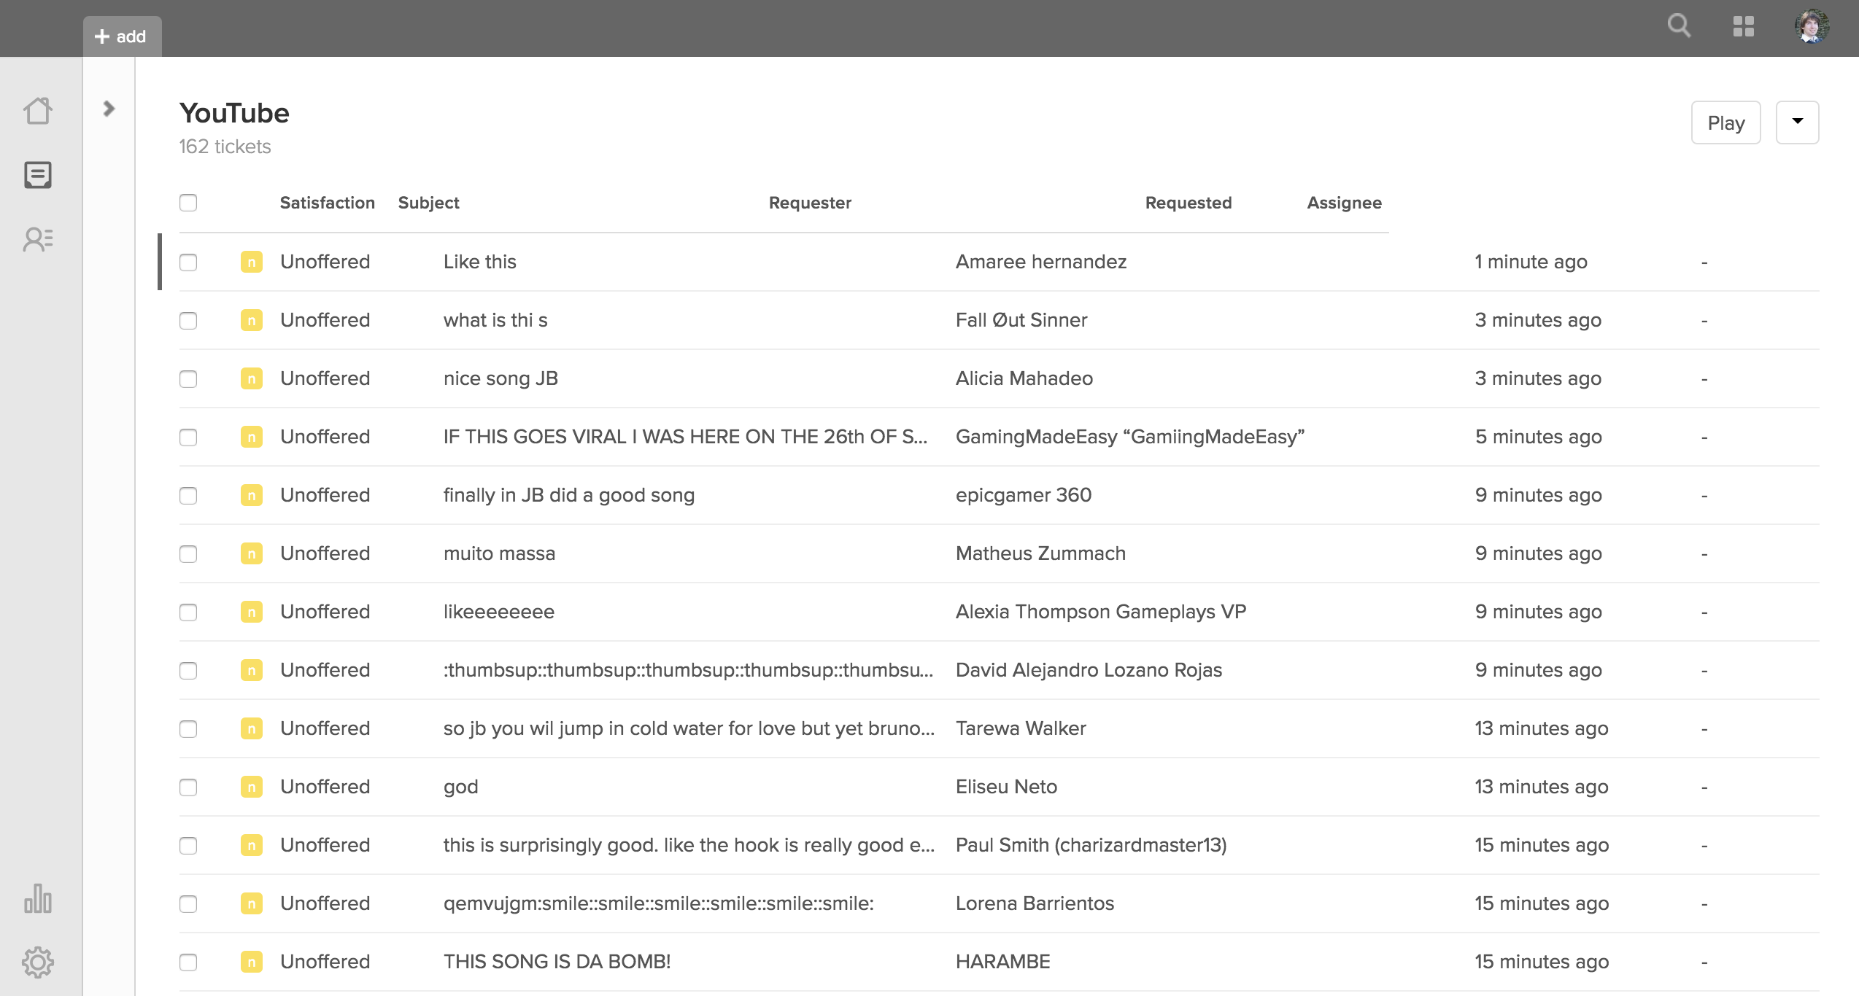This screenshot has width=1859, height=996.
Task: Check the 'nice song JB' ticket checkbox
Action: click(188, 378)
